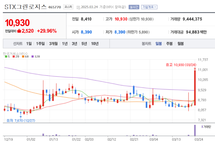Click the 거래량 legend in volume chart
This screenshot has height=145, width=215.
coord(206,127)
